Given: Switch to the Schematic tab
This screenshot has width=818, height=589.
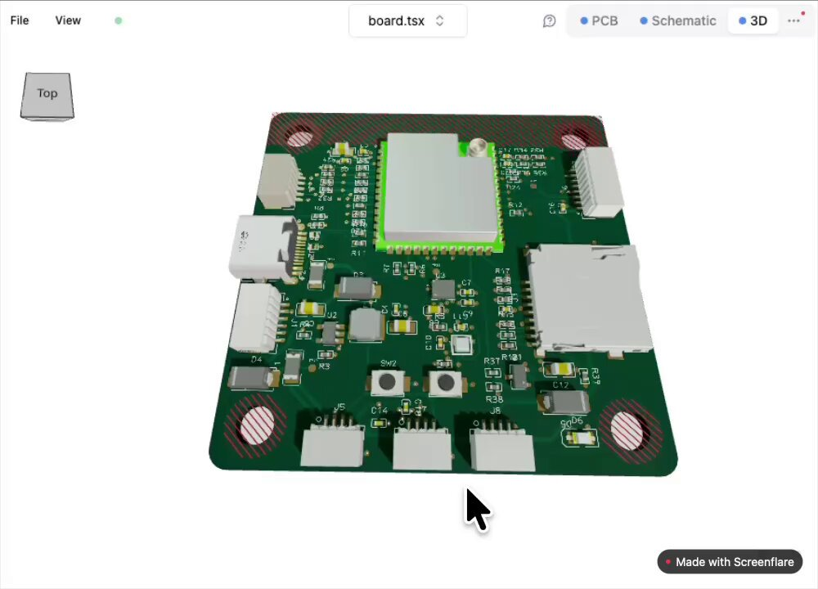Looking at the screenshot, I should point(677,21).
